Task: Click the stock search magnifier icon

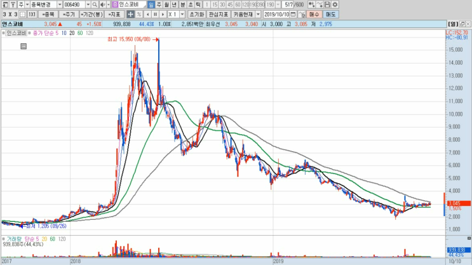Action: pyautogui.click(x=95, y=4)
